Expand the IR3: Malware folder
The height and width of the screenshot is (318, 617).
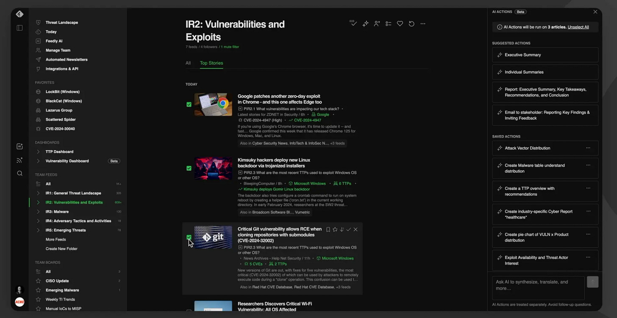[38, 212]
